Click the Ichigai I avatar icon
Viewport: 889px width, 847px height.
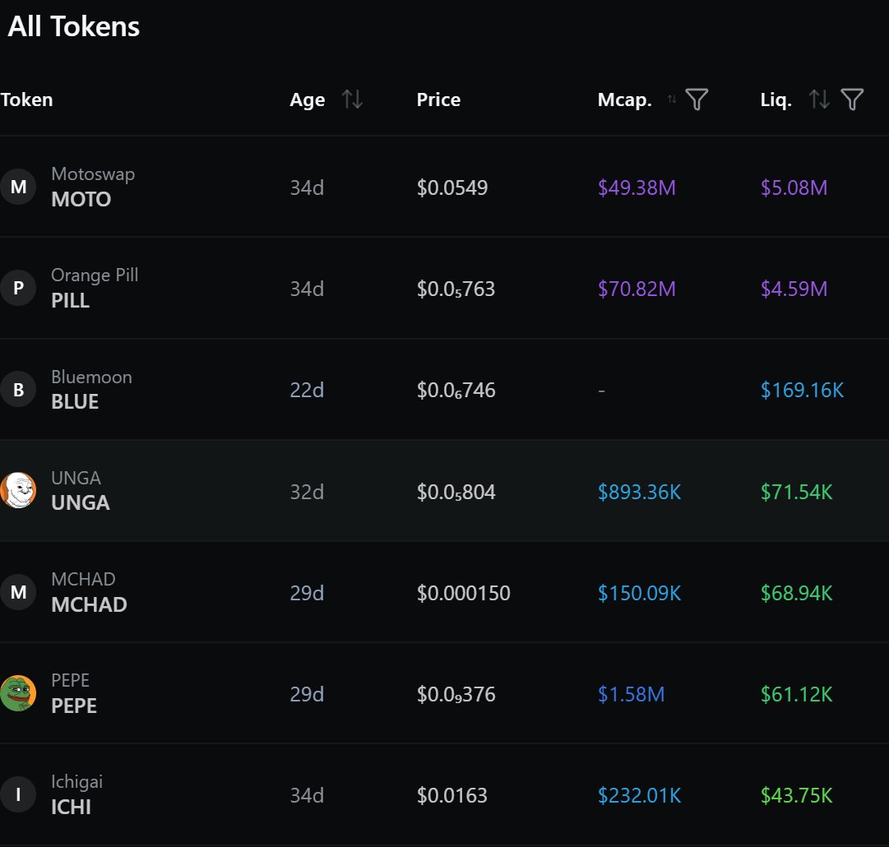click(x=18, y=794)
